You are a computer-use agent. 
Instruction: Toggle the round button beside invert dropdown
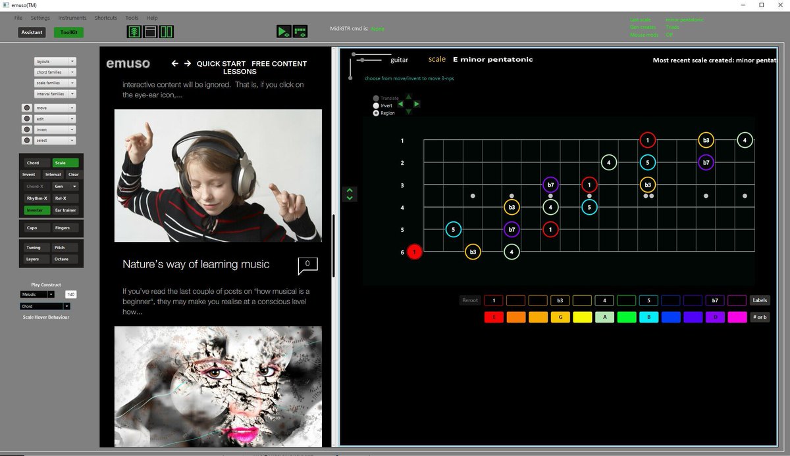(26, 129)
